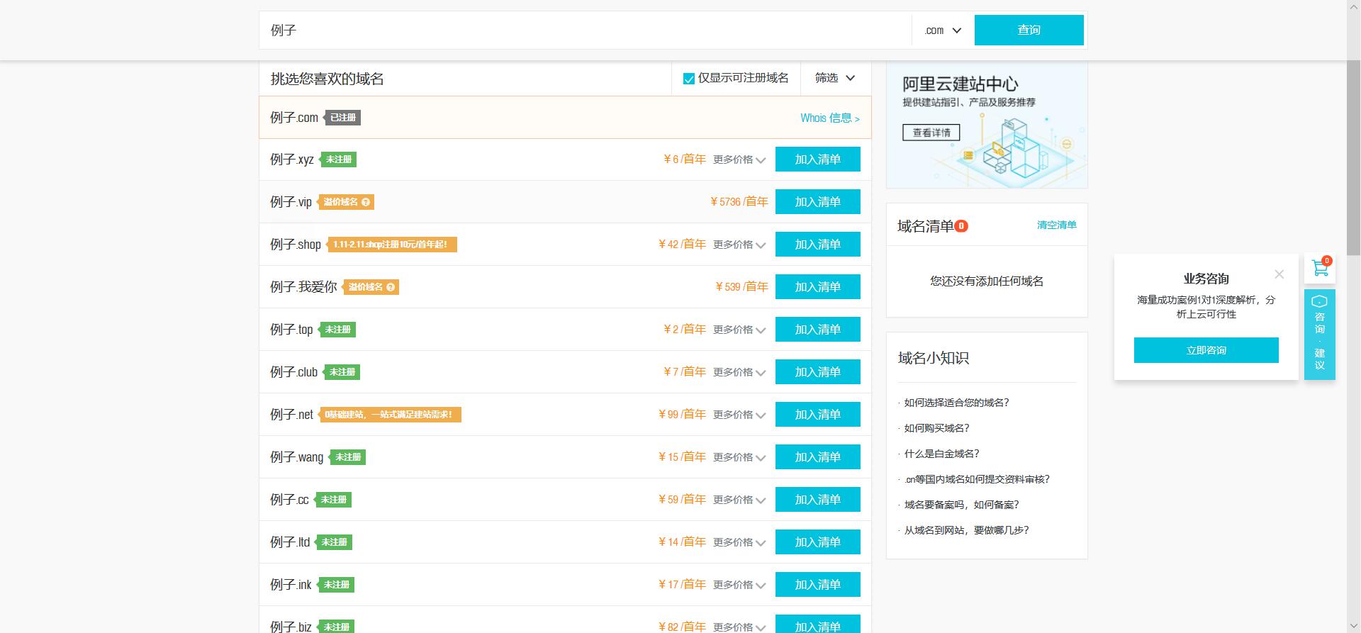Click the 阿里云建站中心 banner image
The height and width of the screenshot is (633, 1361).
(x=987, y=125)
